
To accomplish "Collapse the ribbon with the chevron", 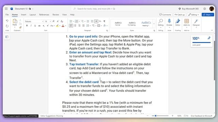I will (212, 30).
